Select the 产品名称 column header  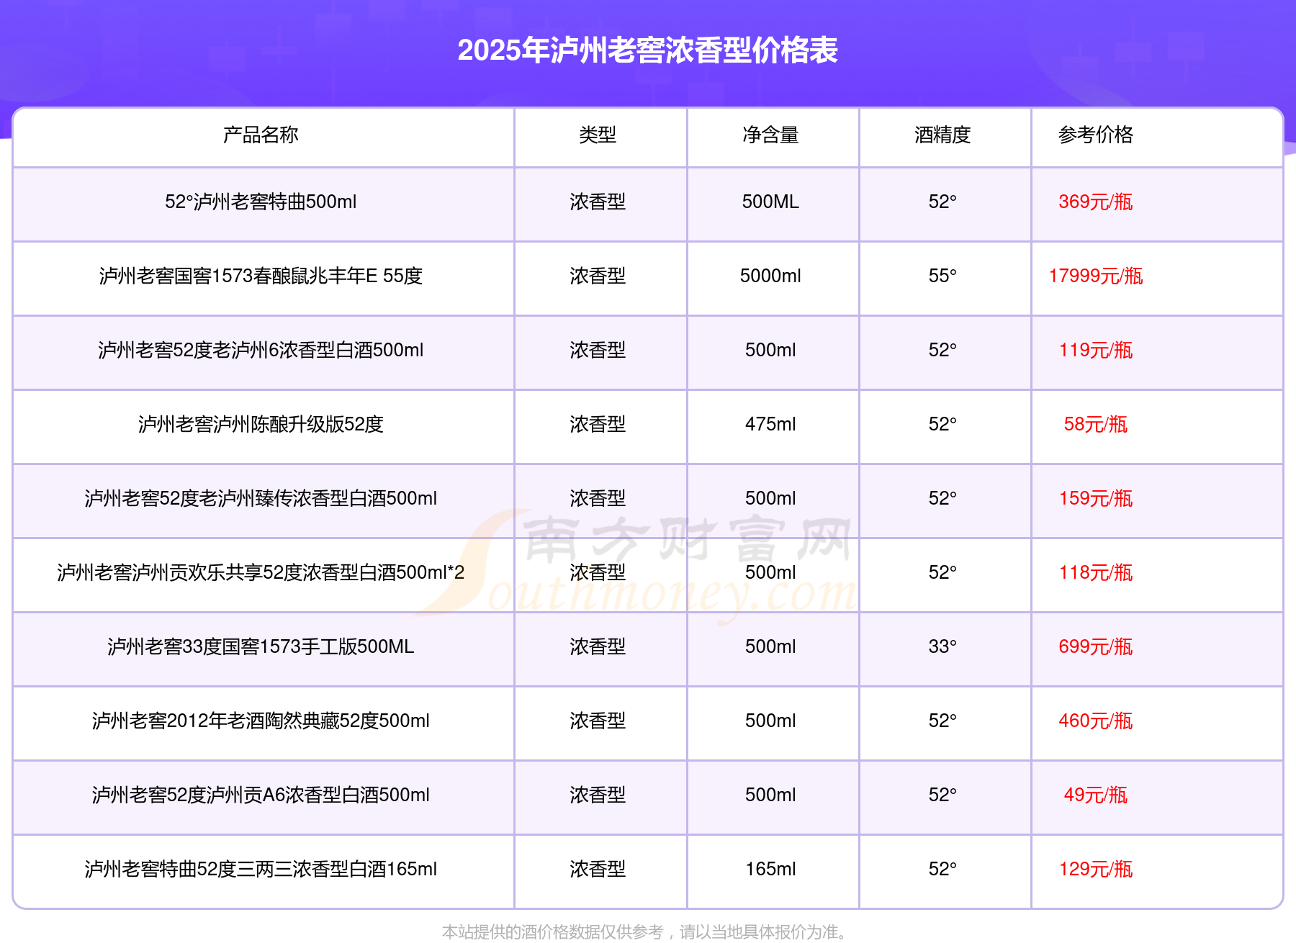point(261,135)
